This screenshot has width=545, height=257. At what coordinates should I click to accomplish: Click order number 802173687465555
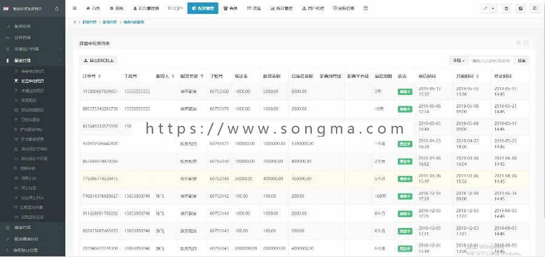click(x=100, y=230)
